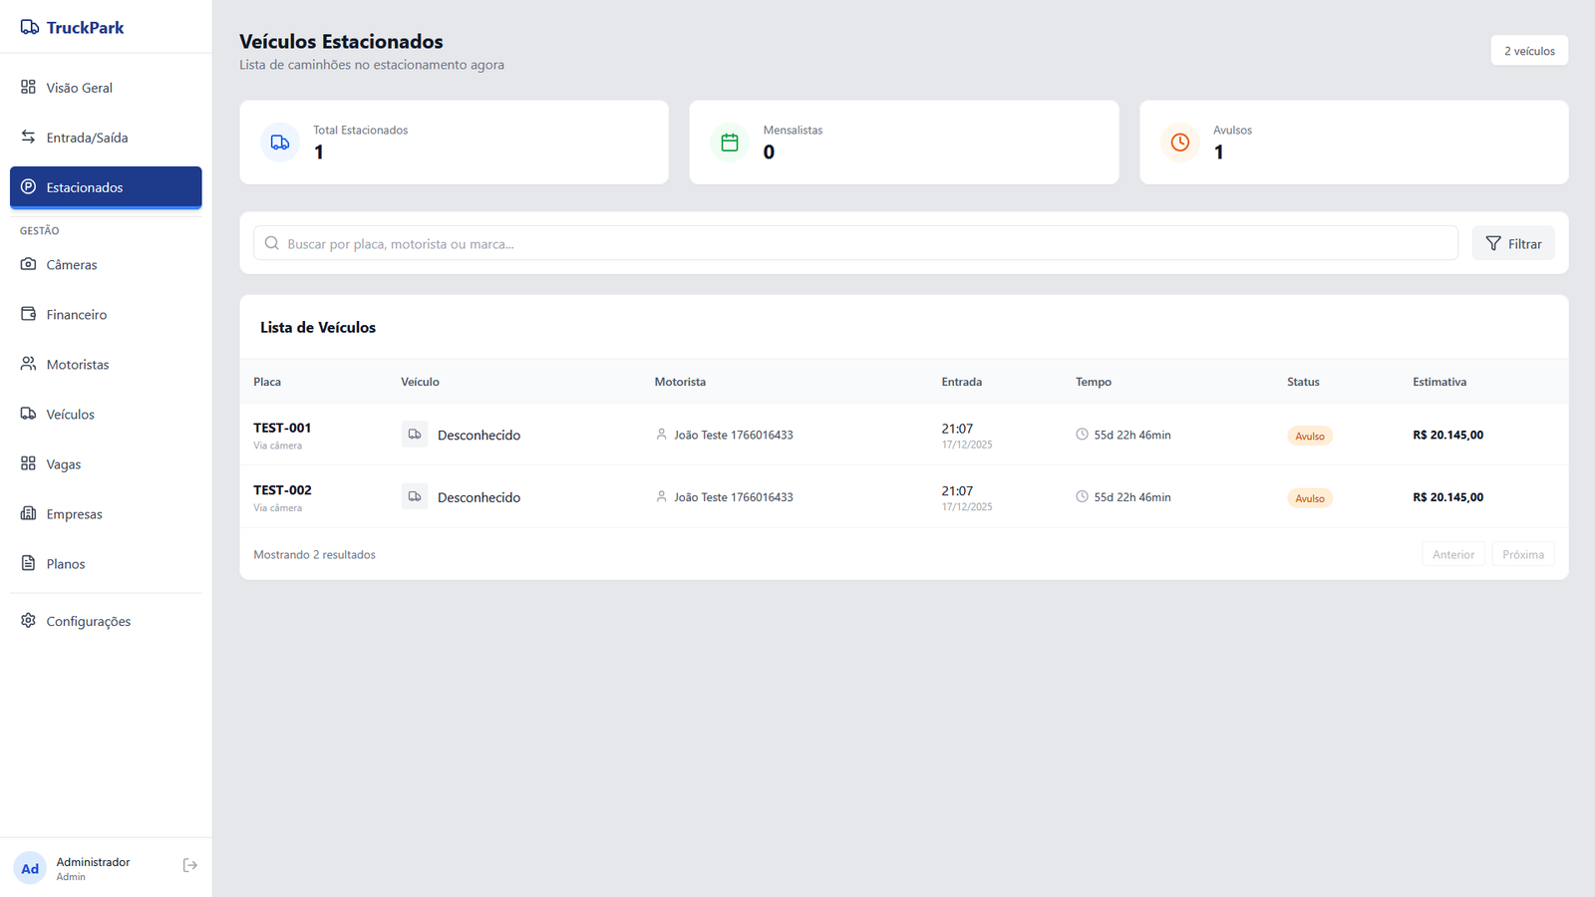Click the Anterior pagination button
1595x897 pixels.
[x=1452, y=553]
